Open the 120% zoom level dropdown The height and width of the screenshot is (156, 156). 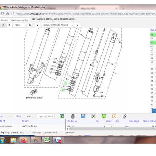coord(20,25)
